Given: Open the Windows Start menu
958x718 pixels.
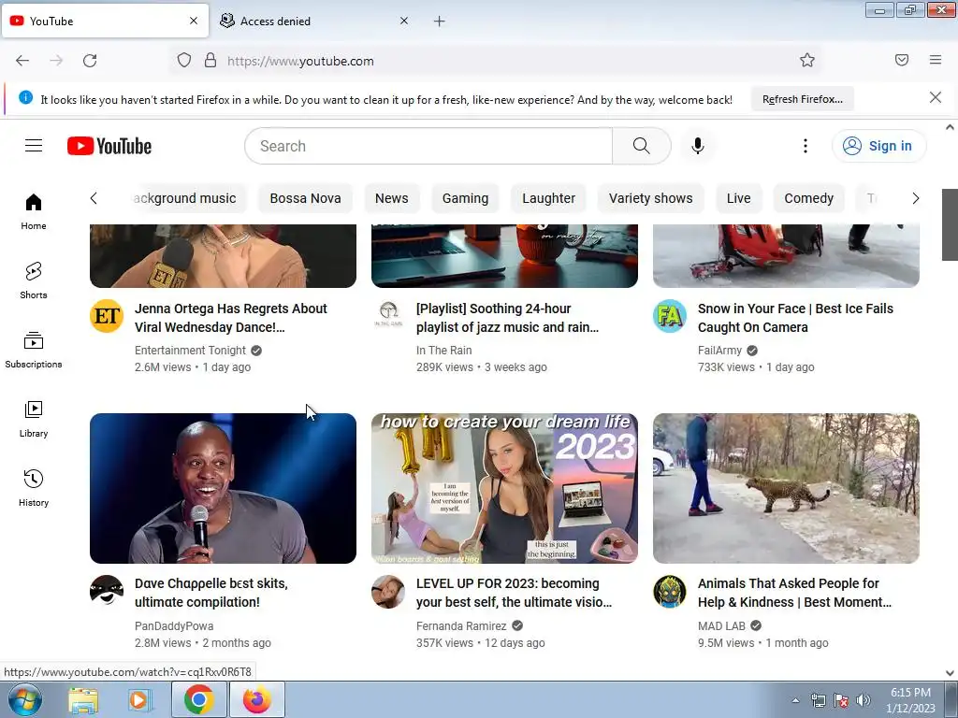Looking at the screenshot, I should pos(24,699).
